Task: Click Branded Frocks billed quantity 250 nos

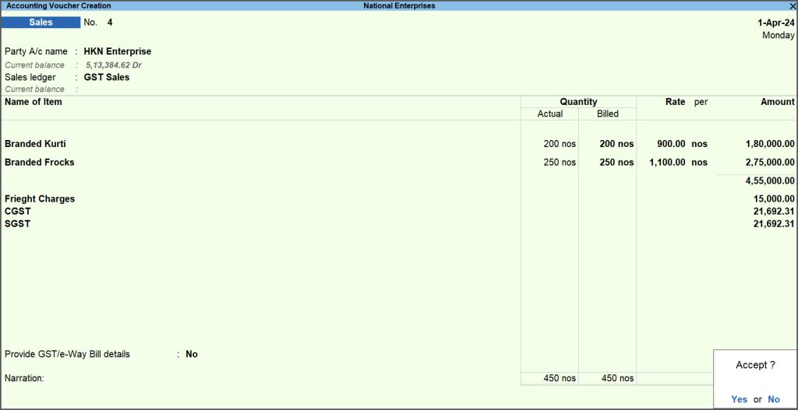Action: (617, 162)
